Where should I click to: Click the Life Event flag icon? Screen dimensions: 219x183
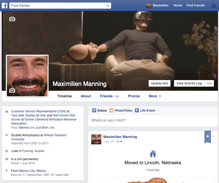(x=137, y=110)
